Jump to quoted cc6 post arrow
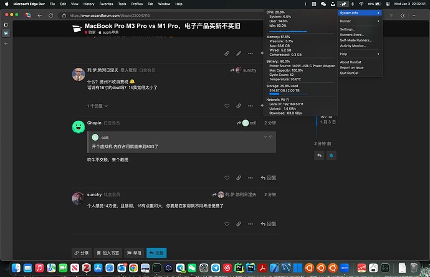430x277 pixels. (x=271, y=137)
